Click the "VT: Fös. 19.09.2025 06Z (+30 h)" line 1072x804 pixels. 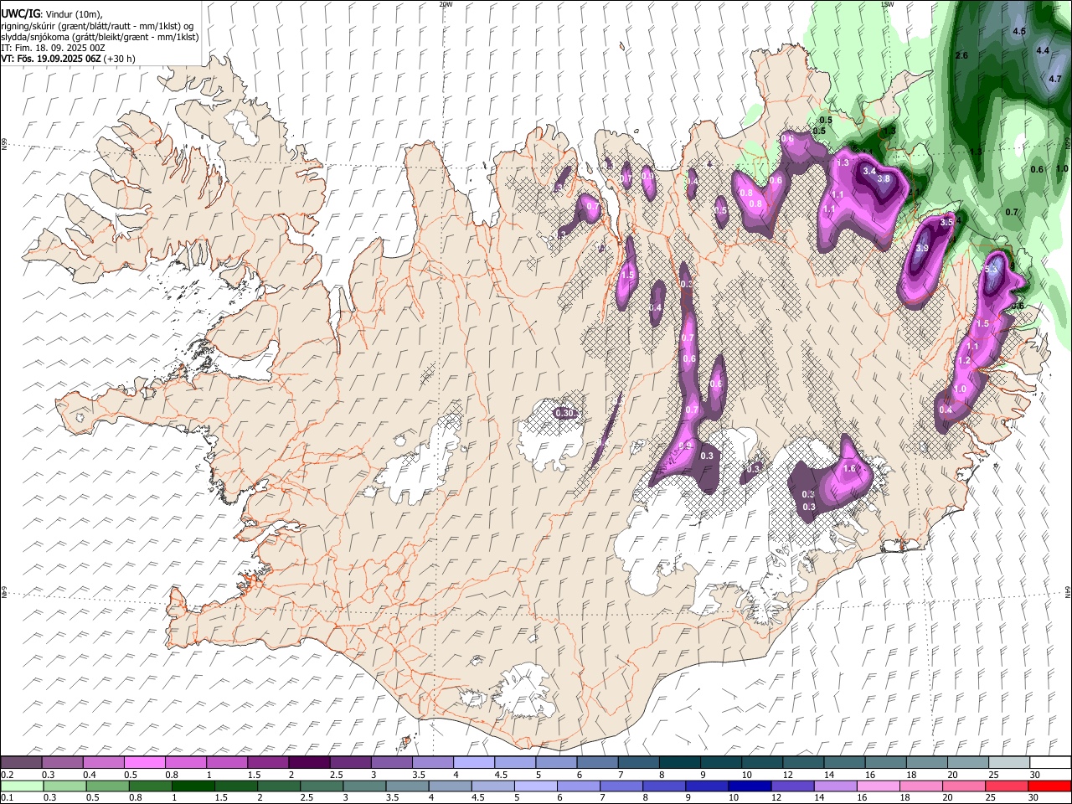[x=69, y=59]
